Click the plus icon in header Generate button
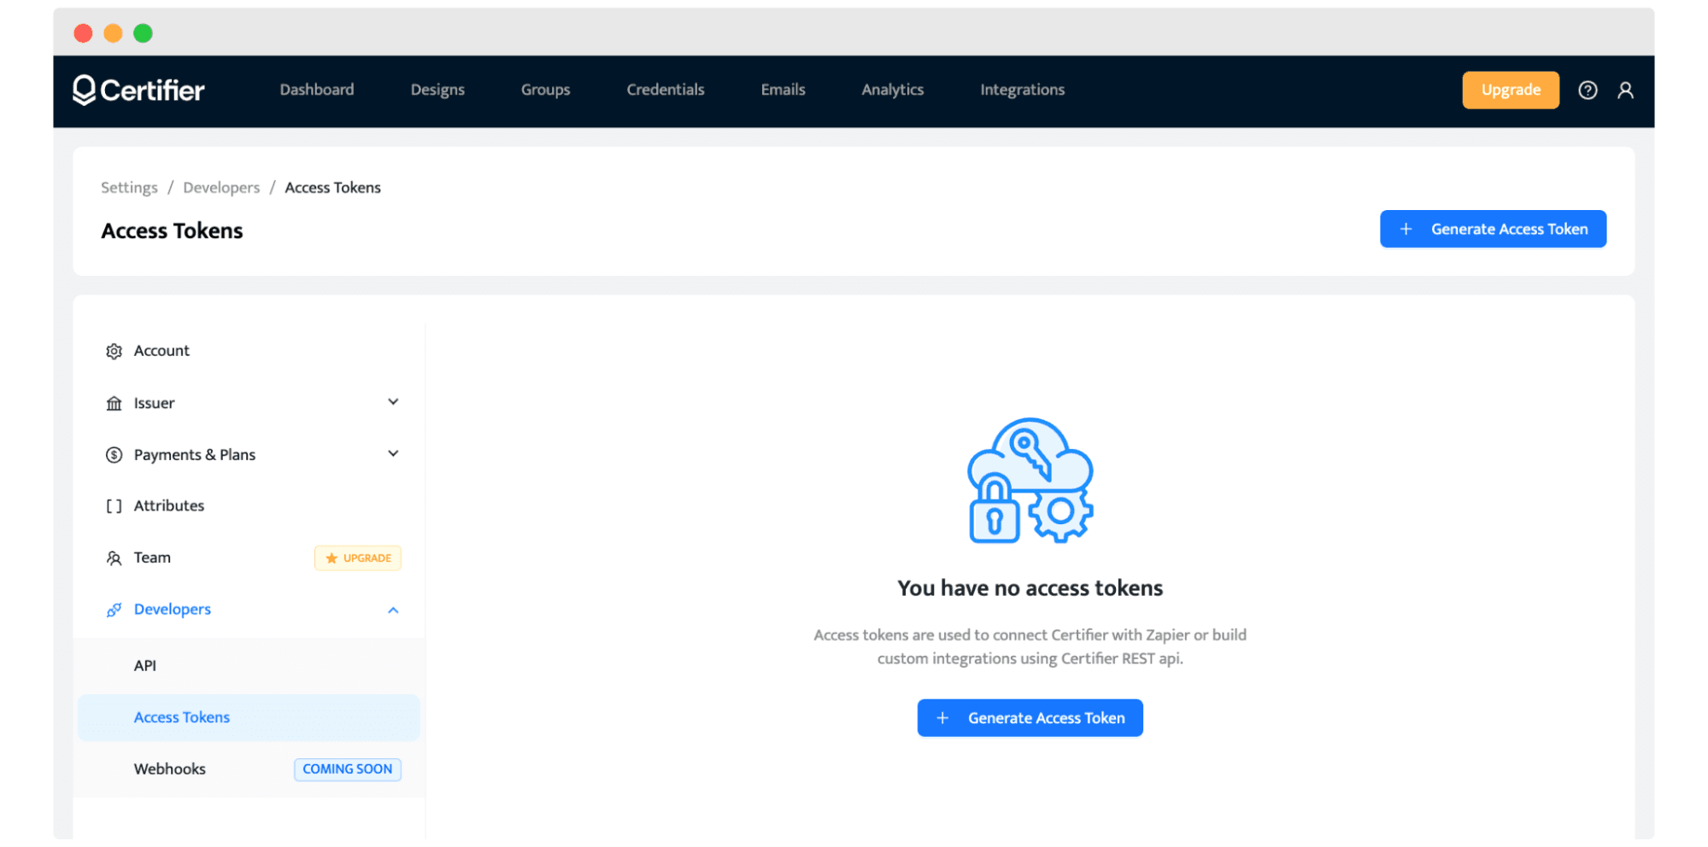 point(1406,229)
